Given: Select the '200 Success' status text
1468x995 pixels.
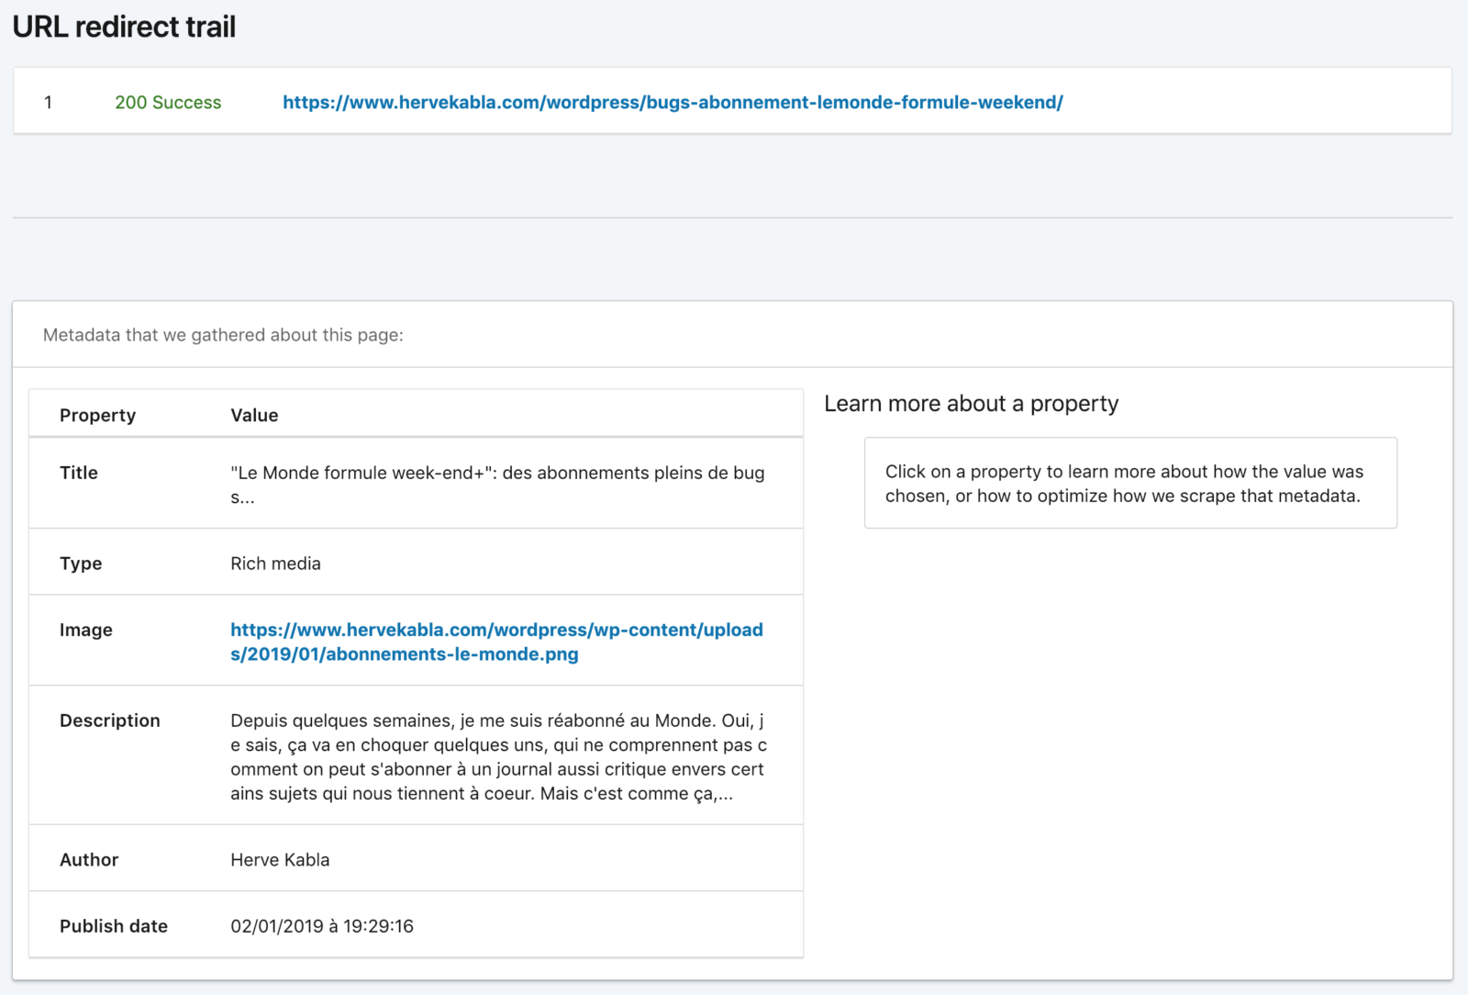Looking at the screenshot, I should 168,102.
